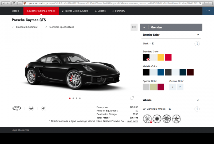Open the Legal Disclaimer link

coord(20,130)
